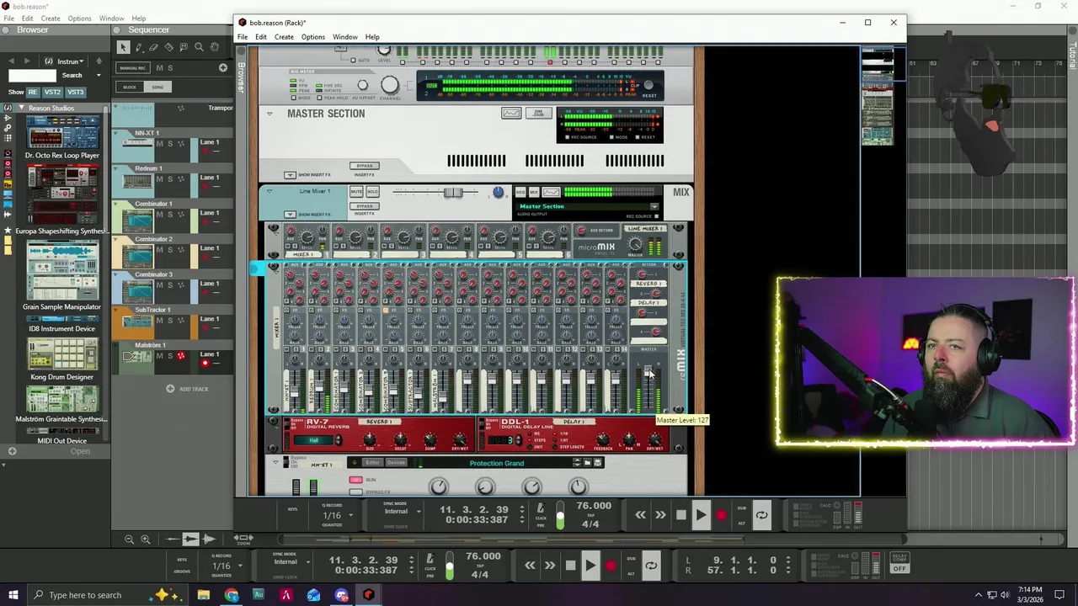This screenshot has width=1078, height=606.
Task: Toggle the VST2 filter in Browser
Action: [52, 92]
